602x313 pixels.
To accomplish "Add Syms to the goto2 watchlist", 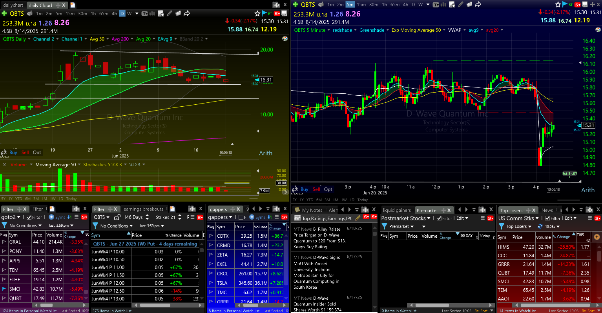I will [x=57, y=217].
